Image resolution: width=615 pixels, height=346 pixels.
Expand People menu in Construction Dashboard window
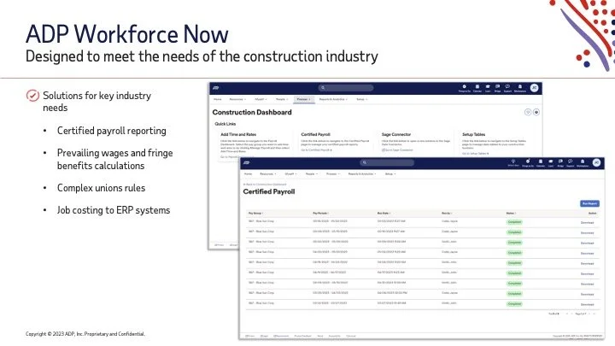[282, 99]
